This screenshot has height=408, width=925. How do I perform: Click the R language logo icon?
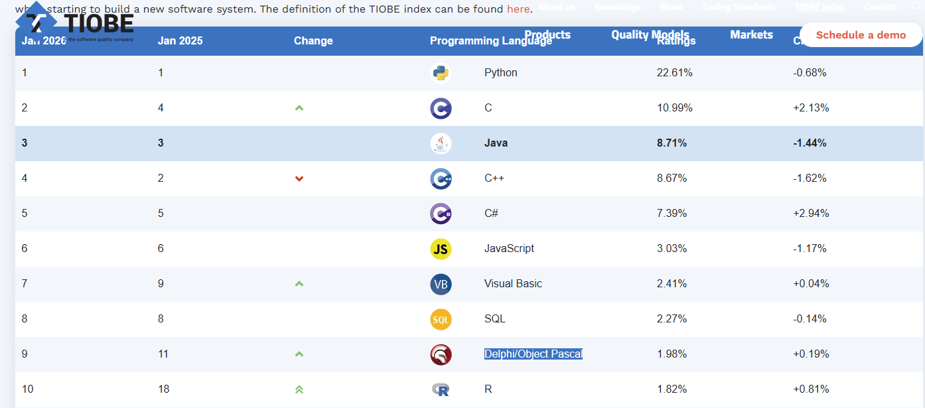[x=441, y=389]
